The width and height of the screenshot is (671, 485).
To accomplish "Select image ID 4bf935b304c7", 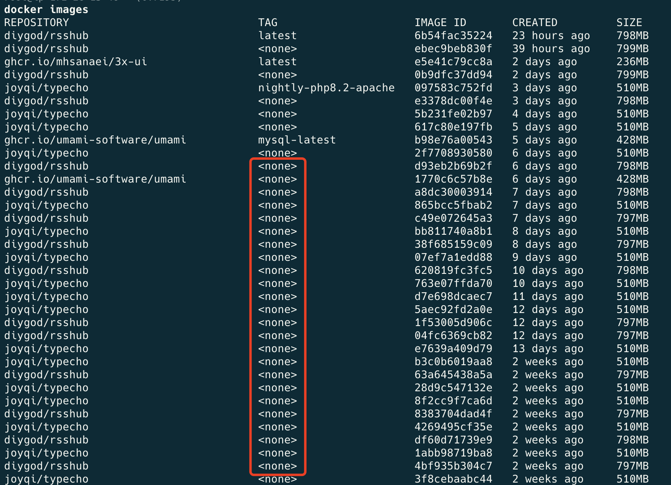I will [x=453, y=466].
